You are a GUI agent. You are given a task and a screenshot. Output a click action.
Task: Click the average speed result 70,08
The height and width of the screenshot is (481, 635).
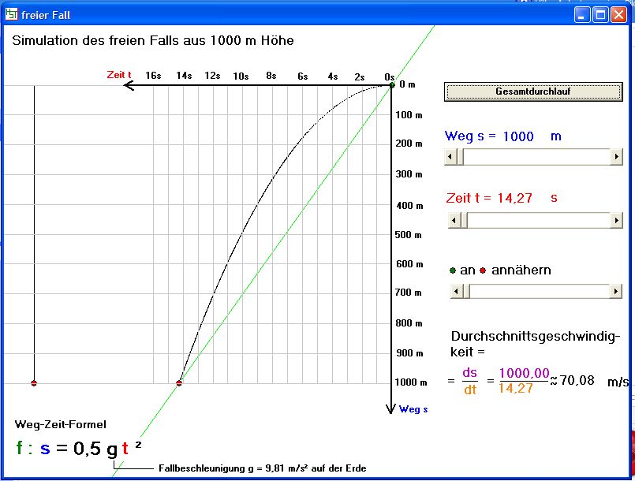tap(577, 381)
